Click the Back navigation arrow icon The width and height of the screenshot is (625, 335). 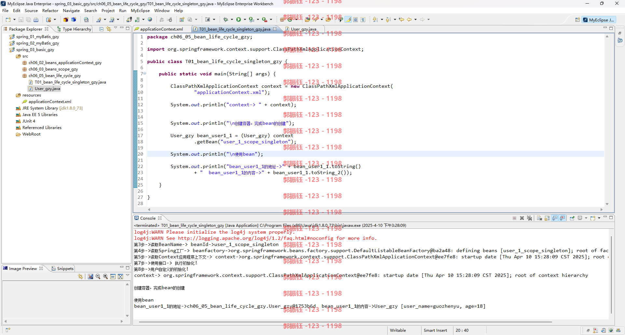click(x=409, y=19)
